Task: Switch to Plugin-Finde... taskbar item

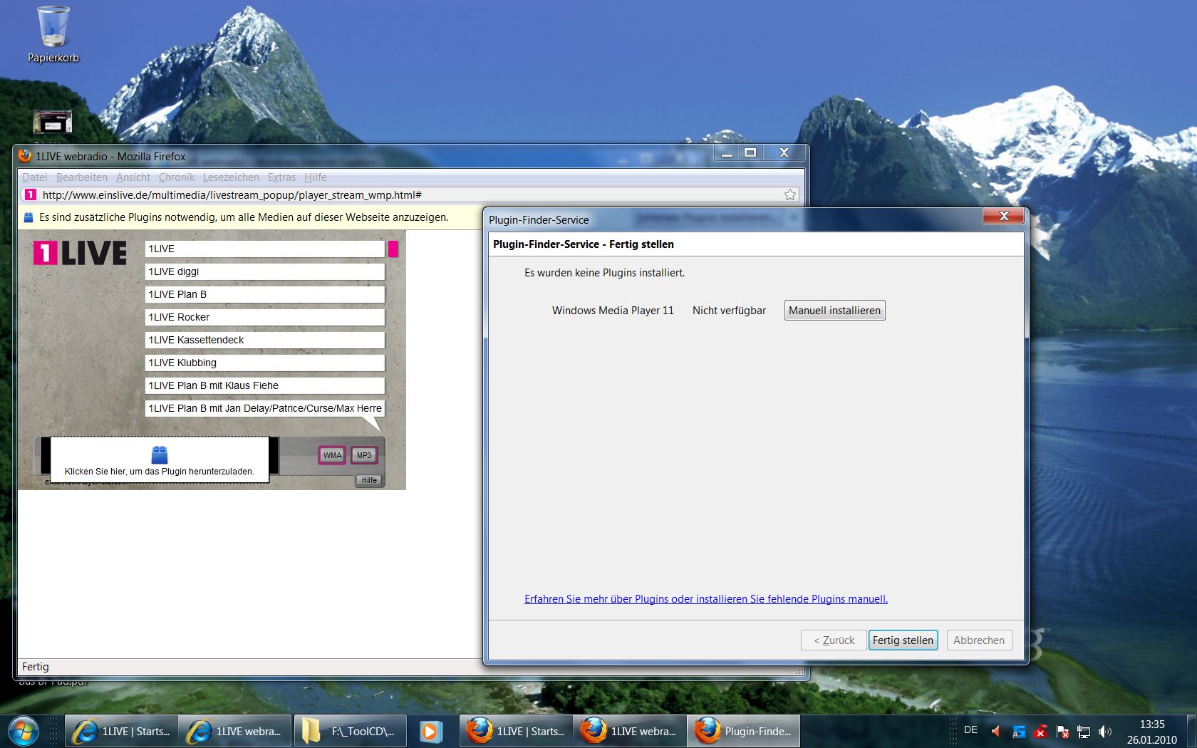Action: pos(744,732)
